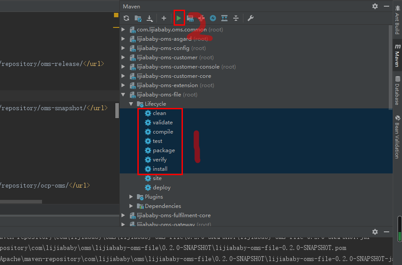Expand lijiababy-oms-customer-console node
The width and height of the screenshot is (402, 265).
coord(123,67)
